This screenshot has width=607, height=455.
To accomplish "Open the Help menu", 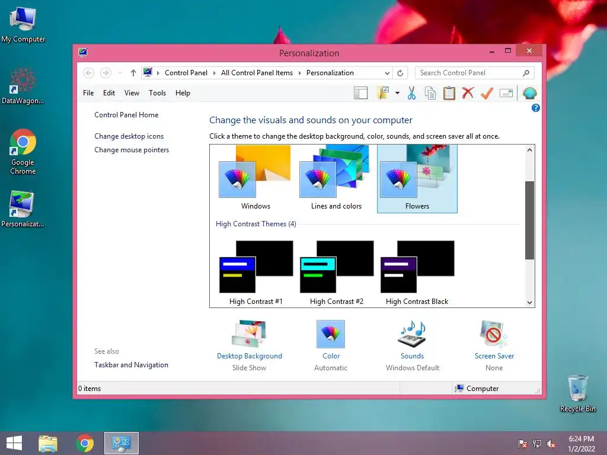I will coord(183,93).
